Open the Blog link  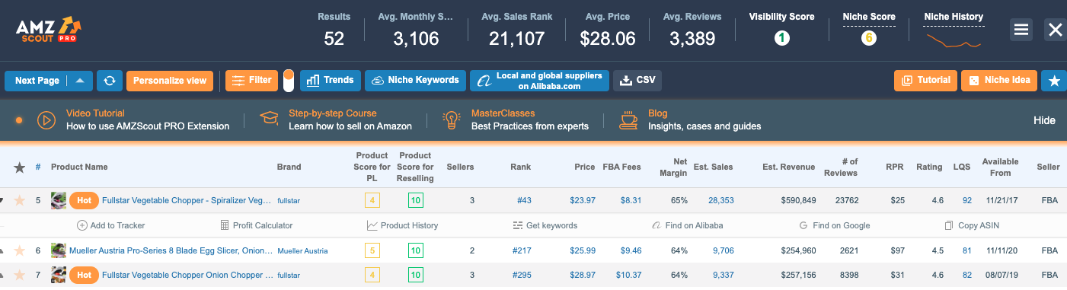pyautogui.click(x=657, y=113)
